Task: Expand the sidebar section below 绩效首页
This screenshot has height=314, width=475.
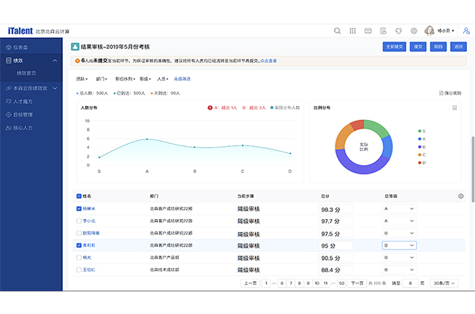Action: [55, 88]
